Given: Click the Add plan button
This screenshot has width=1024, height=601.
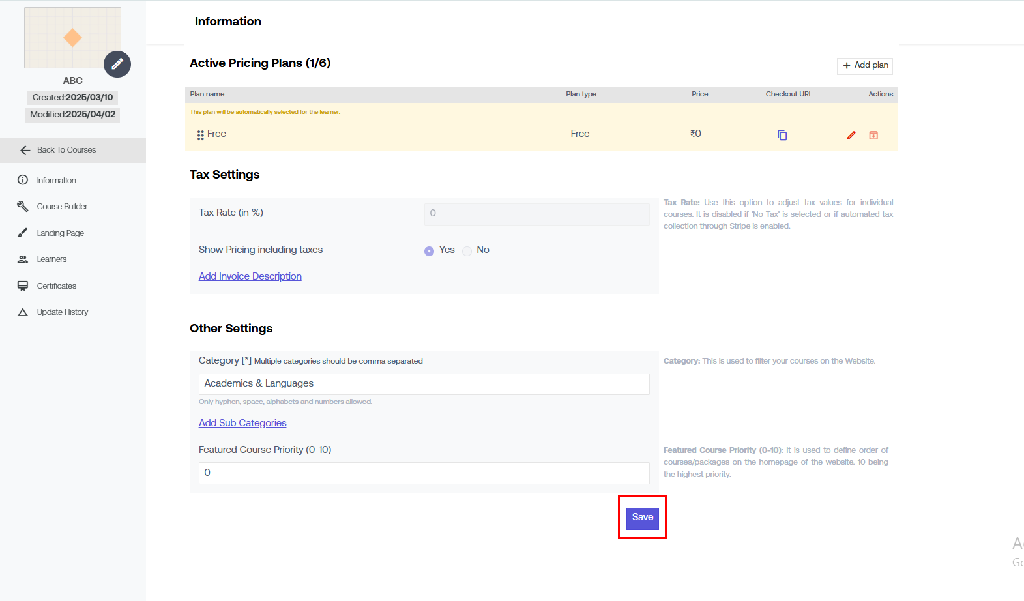Looking at the screenshot, I should [865, 66].
